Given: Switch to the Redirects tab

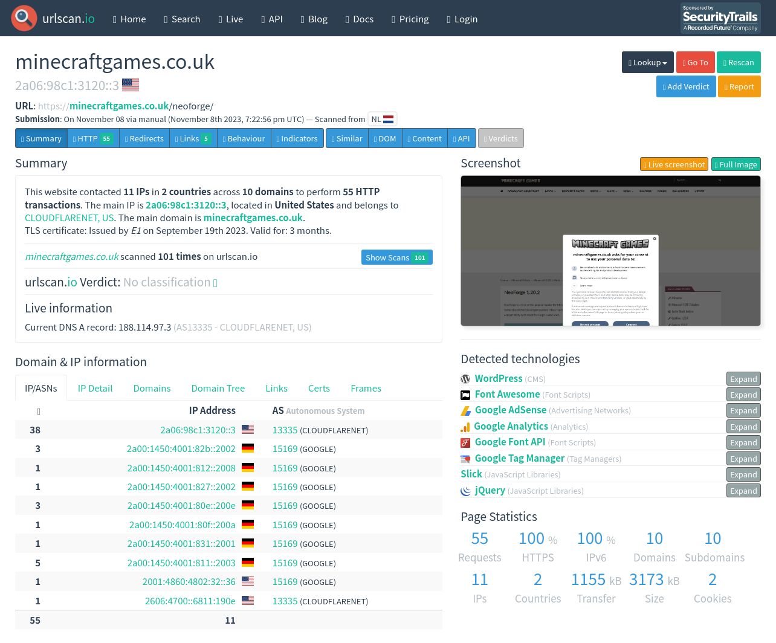Looking at the screenshot, I should 144,138.
